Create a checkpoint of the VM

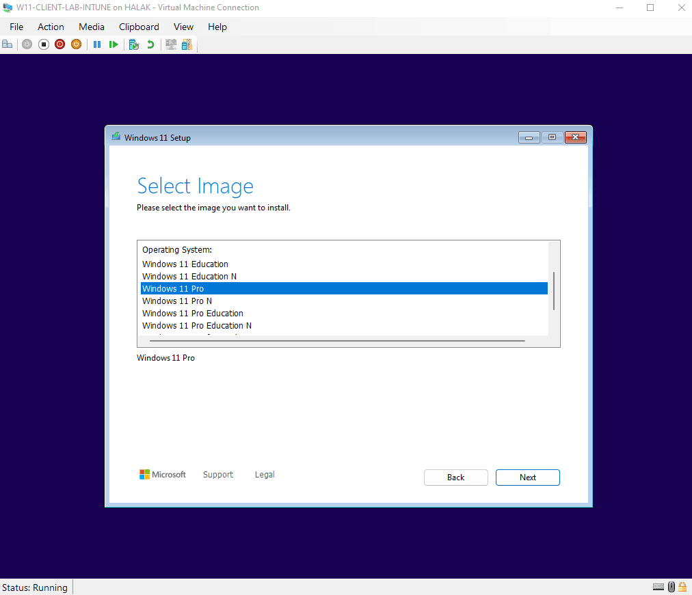click(x=133, y=44)
